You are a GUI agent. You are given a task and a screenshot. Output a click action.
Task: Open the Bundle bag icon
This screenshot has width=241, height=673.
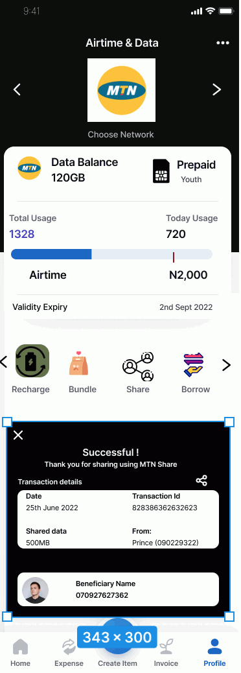coord(79,364)
